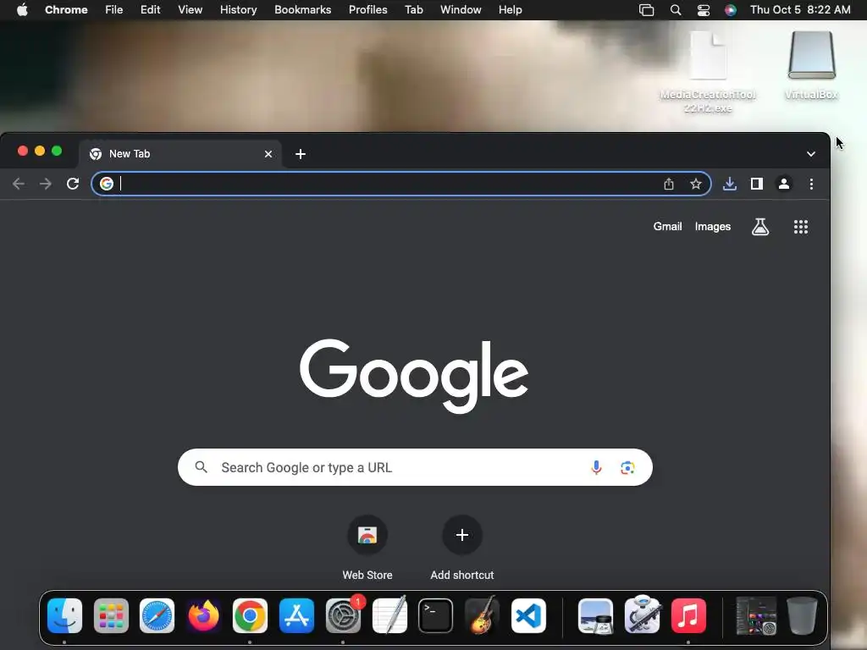Open Preview from the Dock
This screenshot has height=650, width=867.
(595, 616)
